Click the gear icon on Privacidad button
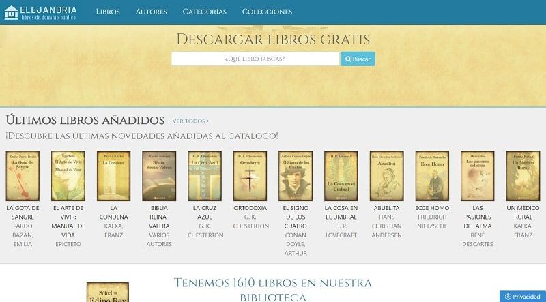546x302 pixels. 508,297
